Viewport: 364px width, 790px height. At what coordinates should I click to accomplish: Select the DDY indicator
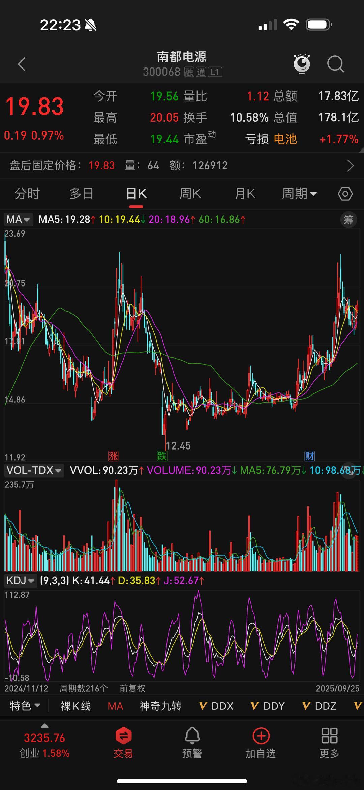click(268, 706)
